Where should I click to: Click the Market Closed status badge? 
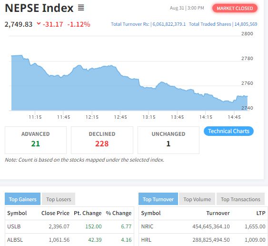point(235,8)
